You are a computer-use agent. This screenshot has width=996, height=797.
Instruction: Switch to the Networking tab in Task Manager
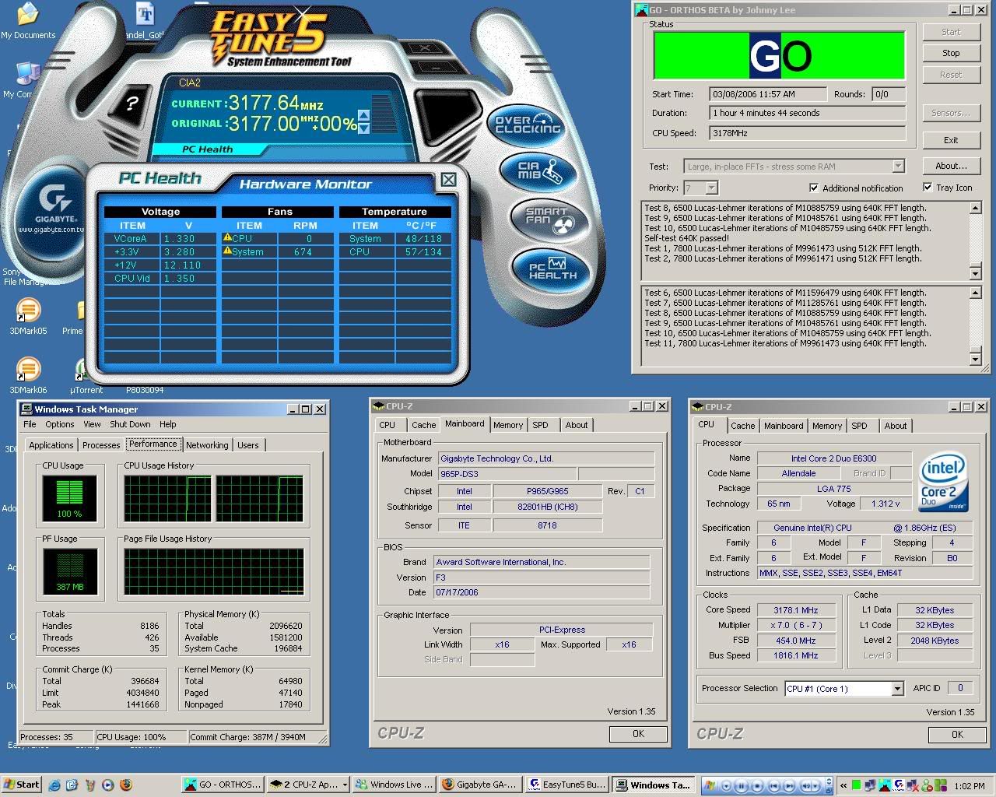pos(207,445)
